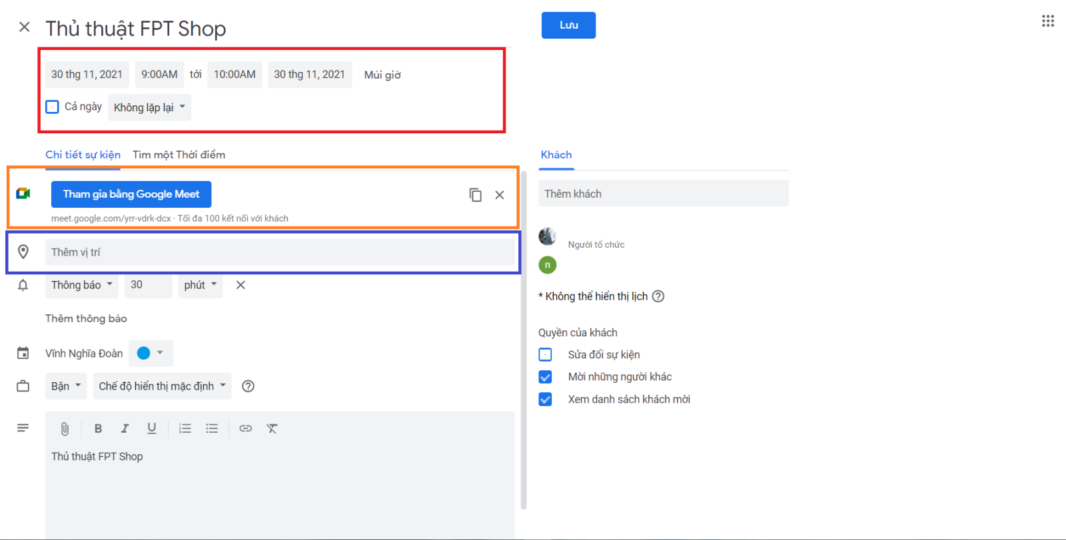The height and width of the screenshot is (540, 1066).
Task: Select the start date 30 thg 11, 2021
Action: click(87, 75)
